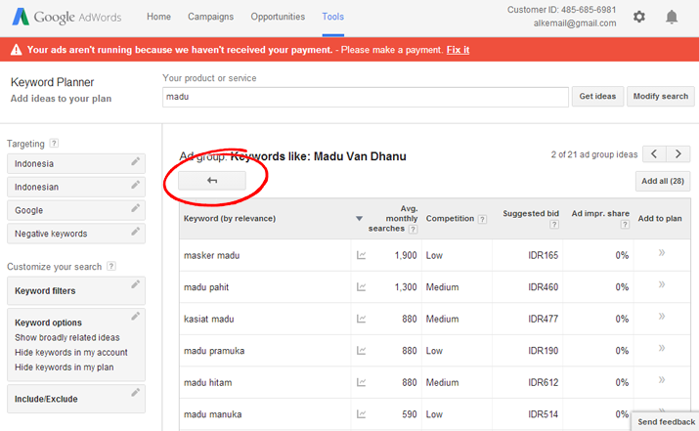Open the Opportunities tab
The image size is (699, 431).
pyautogui.click(x=278, y=17)
